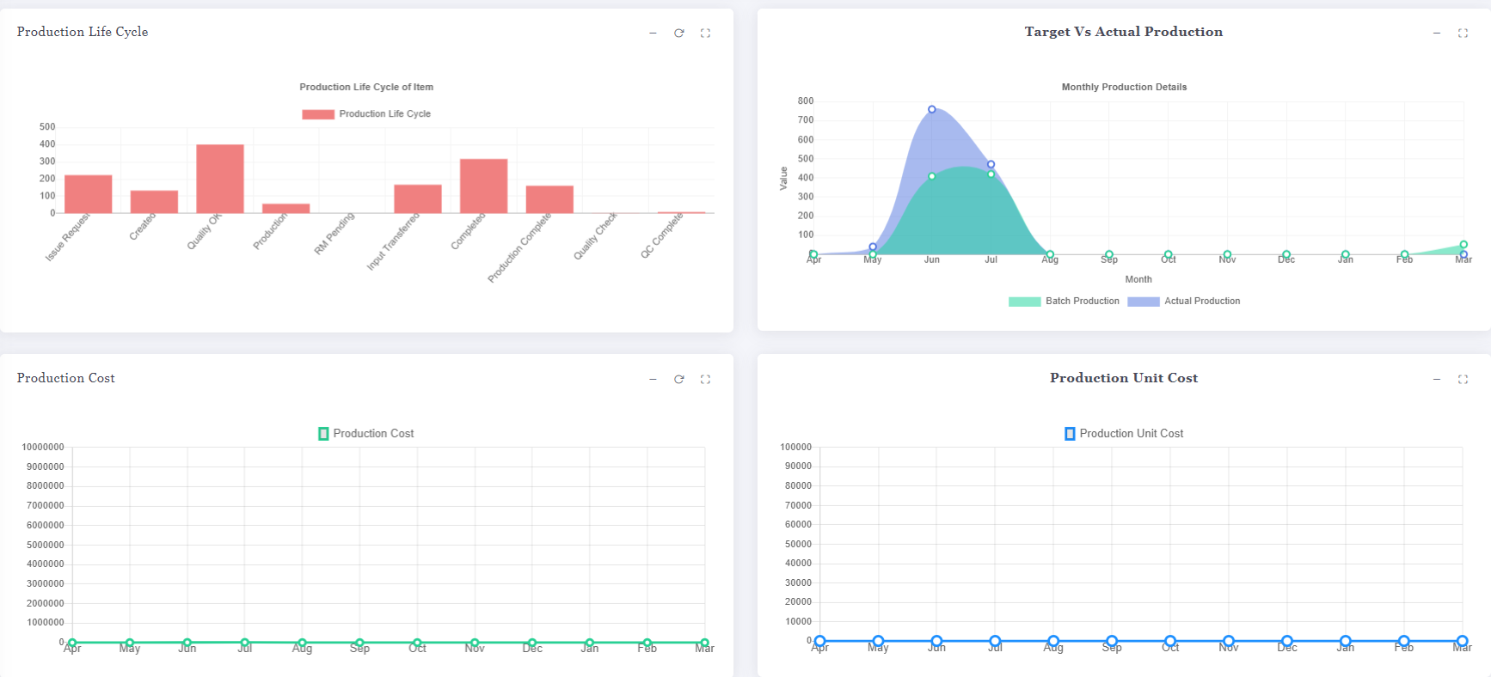The image size is (1491, 677).
Task: Click the Jun Batch Production data point
Action: click(932, 176)
